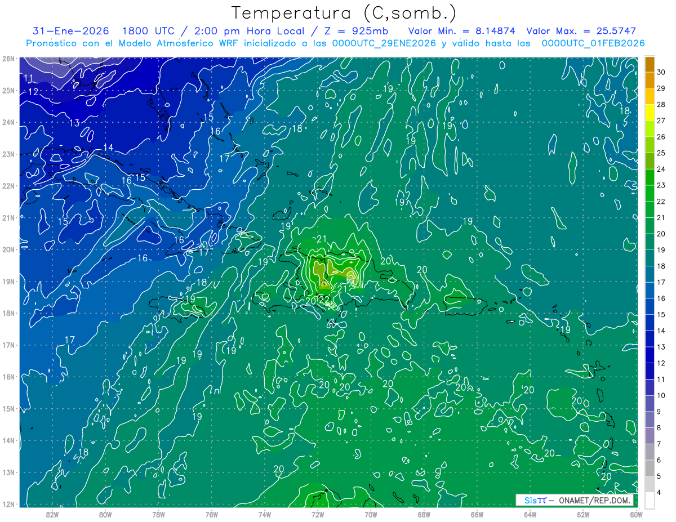Click the "80W" longitude axis label
The image size is (676, 522).
click(105, 514)
